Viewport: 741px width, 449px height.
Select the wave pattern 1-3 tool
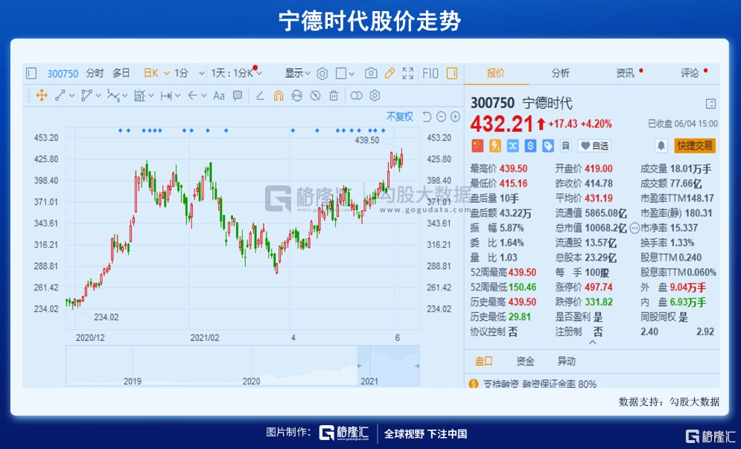[x=112, y=96]
